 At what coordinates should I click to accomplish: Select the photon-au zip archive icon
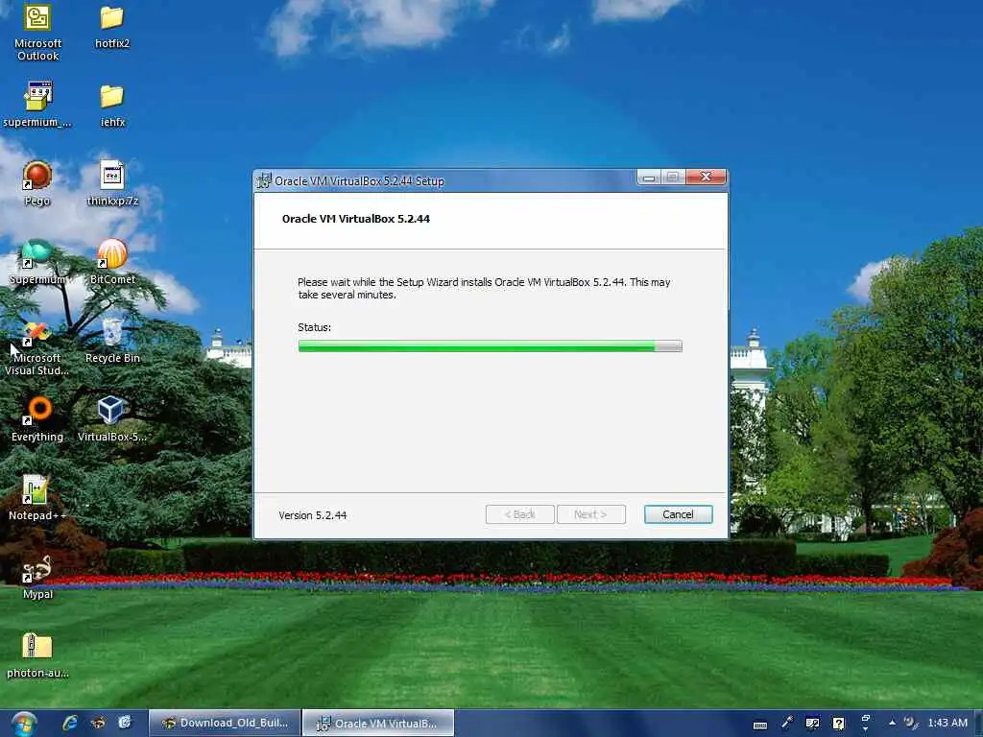37,655
